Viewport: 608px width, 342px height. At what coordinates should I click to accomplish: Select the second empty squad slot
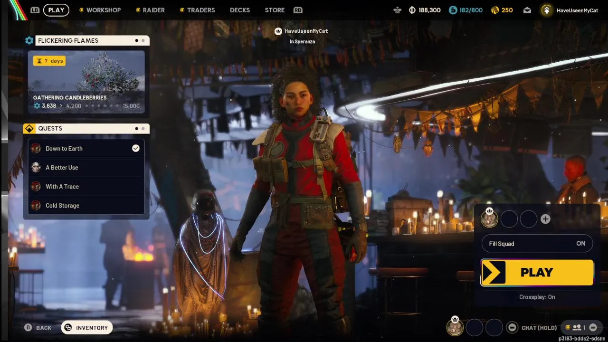tap(509, 219)
